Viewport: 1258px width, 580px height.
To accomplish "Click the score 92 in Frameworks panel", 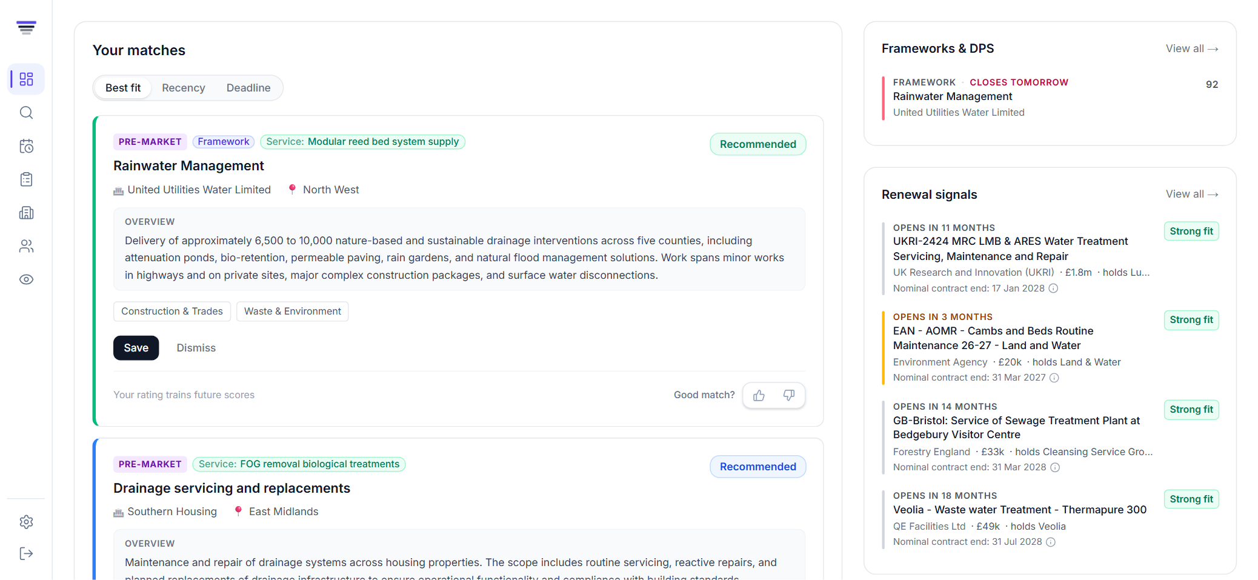I will [x=1212, y=84].
